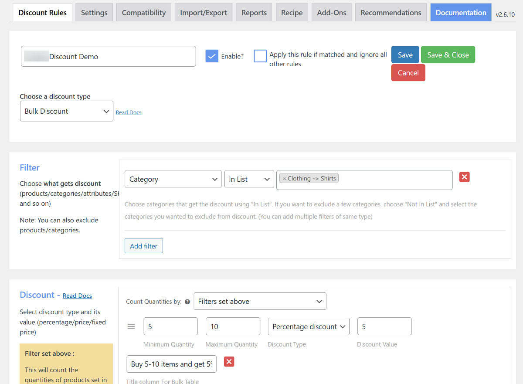Open the Filters set above dropdown

(x=260, y=301)
